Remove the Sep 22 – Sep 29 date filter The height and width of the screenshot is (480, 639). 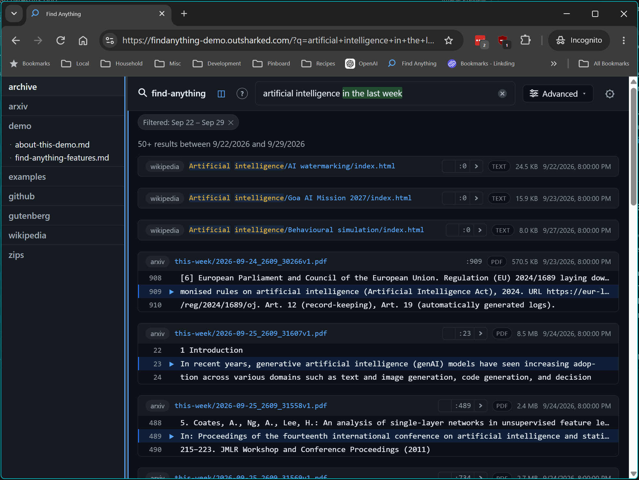(231, 122)
